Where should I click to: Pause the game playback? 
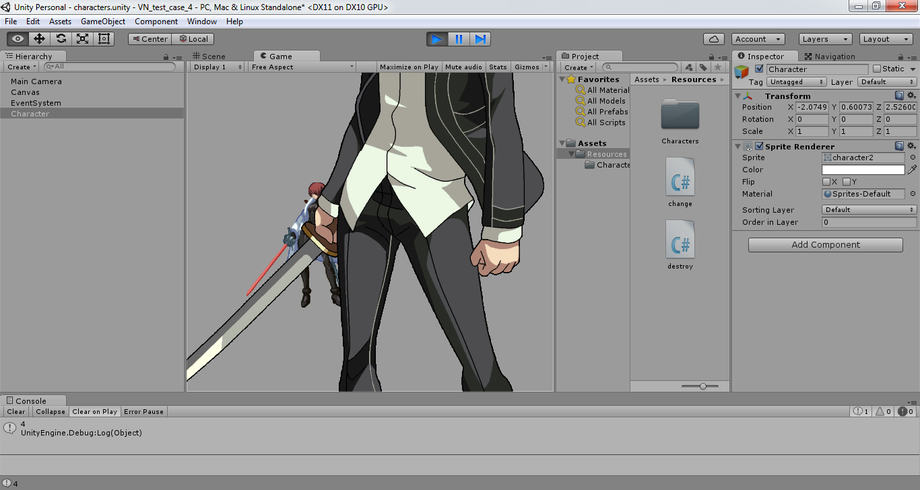click(459, 39)
